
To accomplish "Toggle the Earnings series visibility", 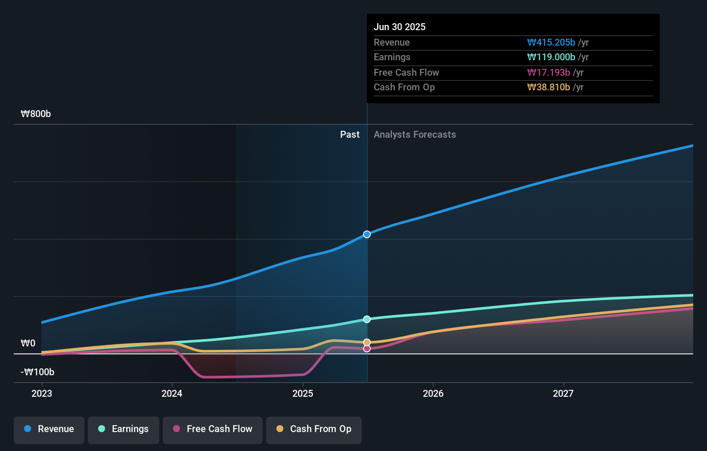I will [x=124, y=429].
